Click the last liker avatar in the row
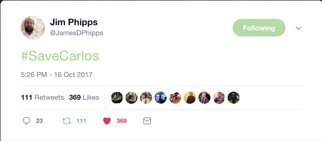The height and width of the screenshot is (141, 322). 234,98
